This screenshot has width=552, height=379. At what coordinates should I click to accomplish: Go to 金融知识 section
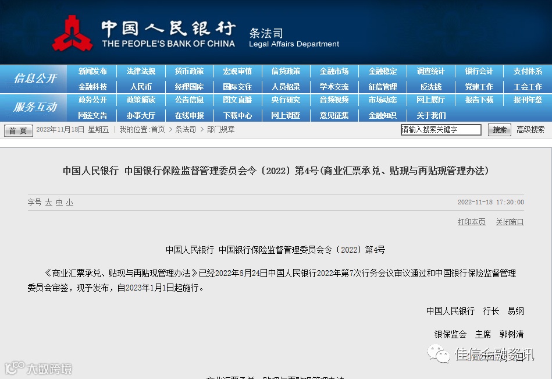click(x=382, y=115)
